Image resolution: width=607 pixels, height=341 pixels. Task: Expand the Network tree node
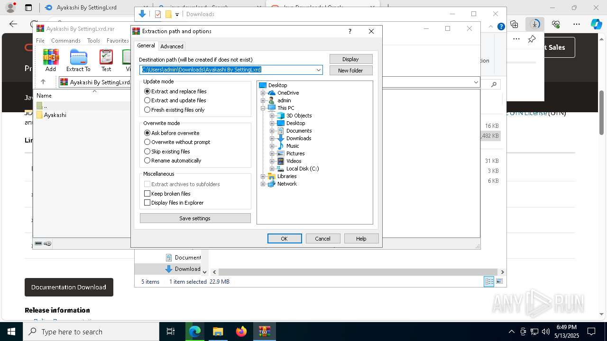[263, 184]
